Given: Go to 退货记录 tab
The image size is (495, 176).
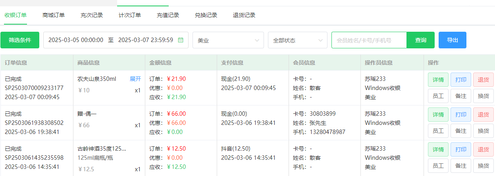Looking at the screenshot, I should click(x=244, y=15).
